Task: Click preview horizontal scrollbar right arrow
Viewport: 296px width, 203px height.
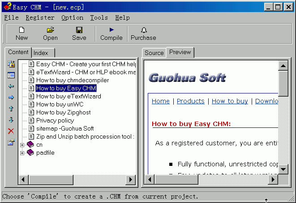Action: (x=273, y=179)
